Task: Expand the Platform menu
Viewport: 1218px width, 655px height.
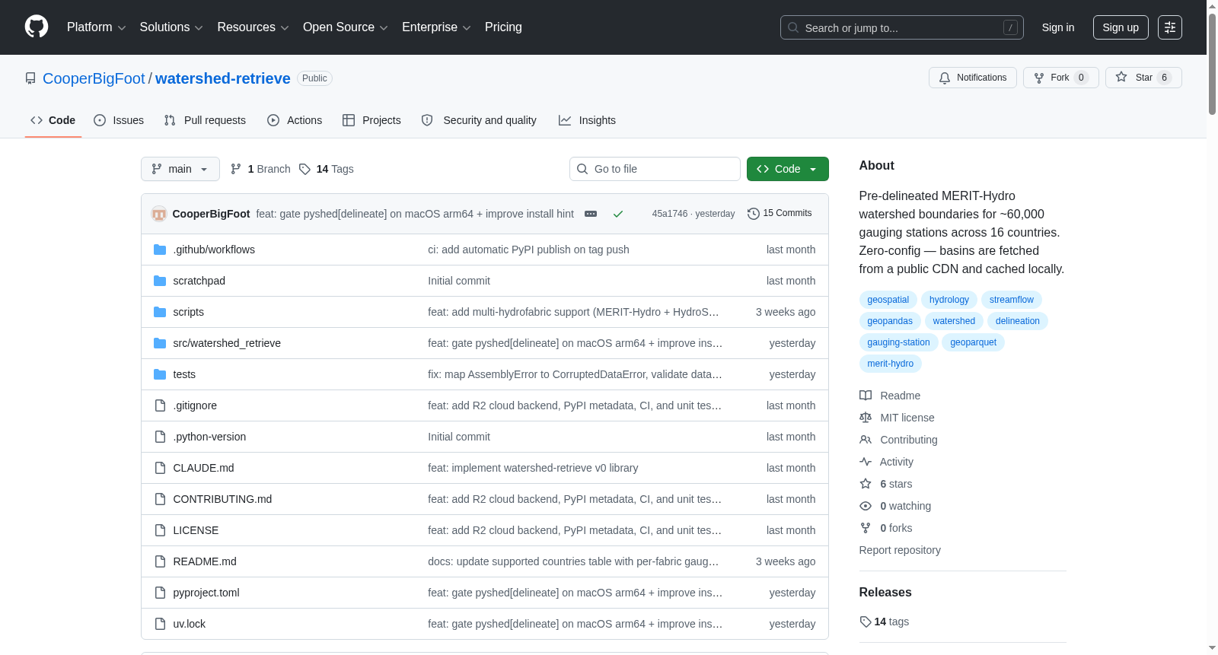Action: (x=97, y=27)
